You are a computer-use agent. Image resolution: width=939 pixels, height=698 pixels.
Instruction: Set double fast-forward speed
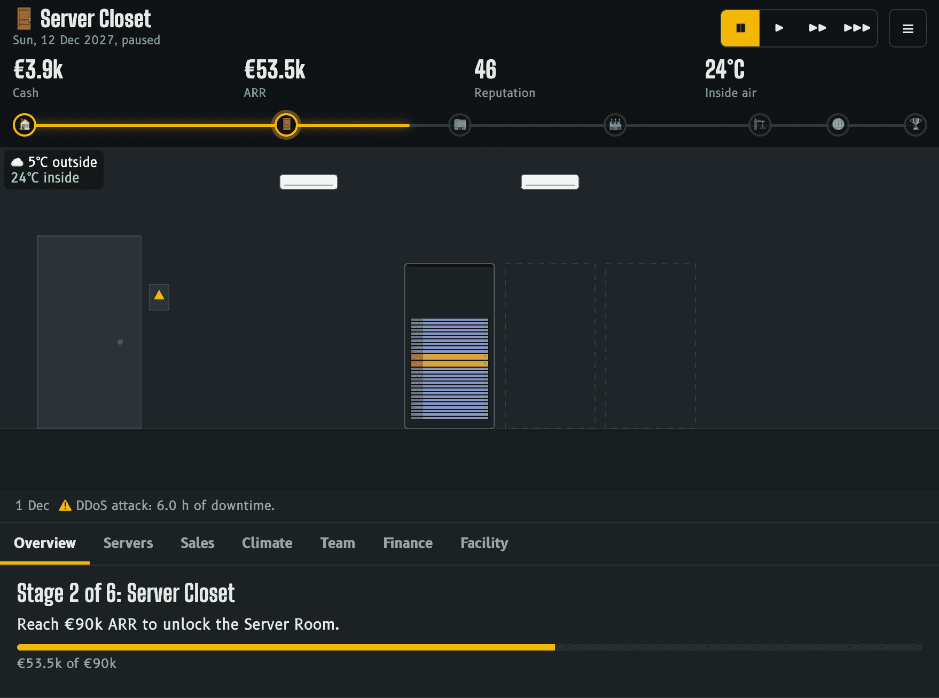817,28
